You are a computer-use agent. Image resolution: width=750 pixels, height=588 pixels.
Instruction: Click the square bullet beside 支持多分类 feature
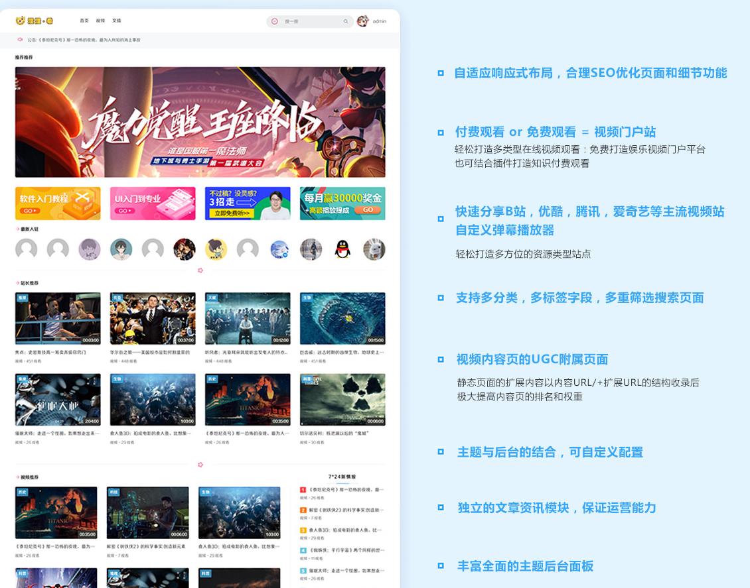coord(439,297)
